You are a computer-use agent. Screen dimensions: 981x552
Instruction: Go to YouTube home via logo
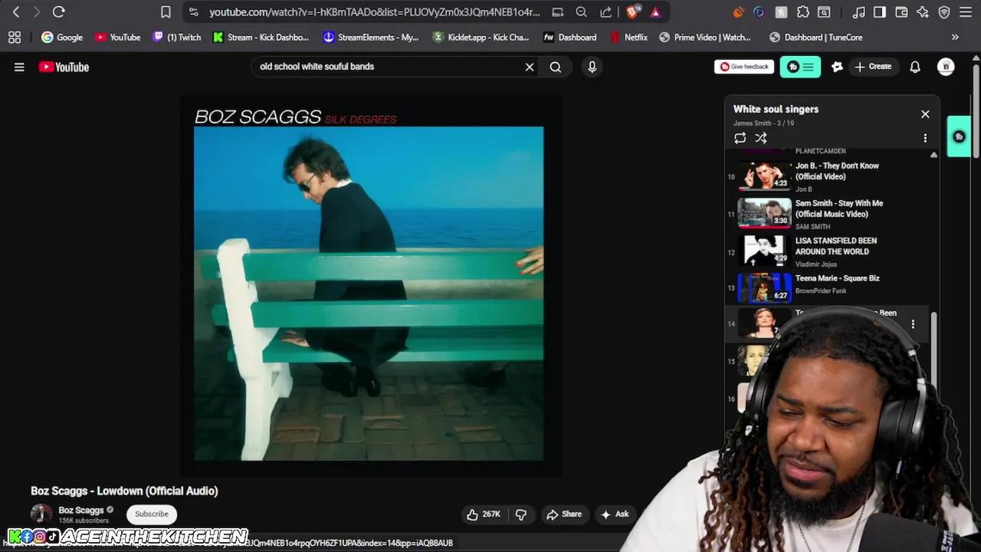click(x=64, y=67)
